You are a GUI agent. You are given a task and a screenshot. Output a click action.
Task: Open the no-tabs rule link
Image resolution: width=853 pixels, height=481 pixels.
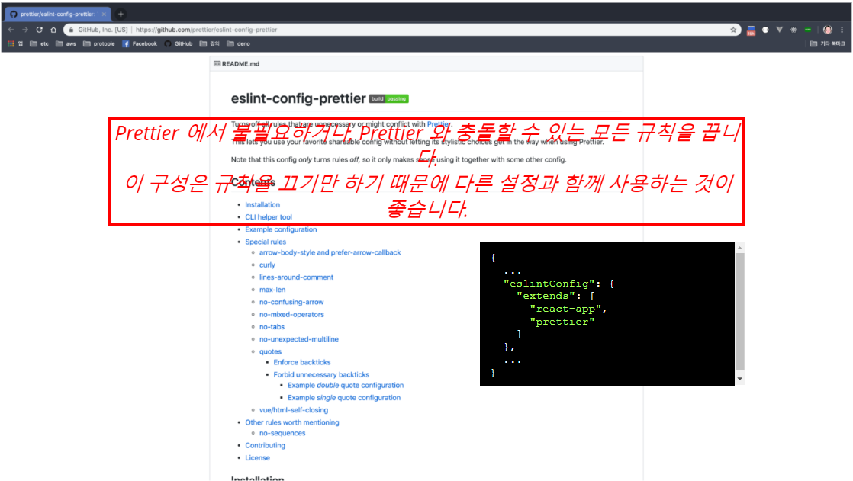tap(272, 327)
